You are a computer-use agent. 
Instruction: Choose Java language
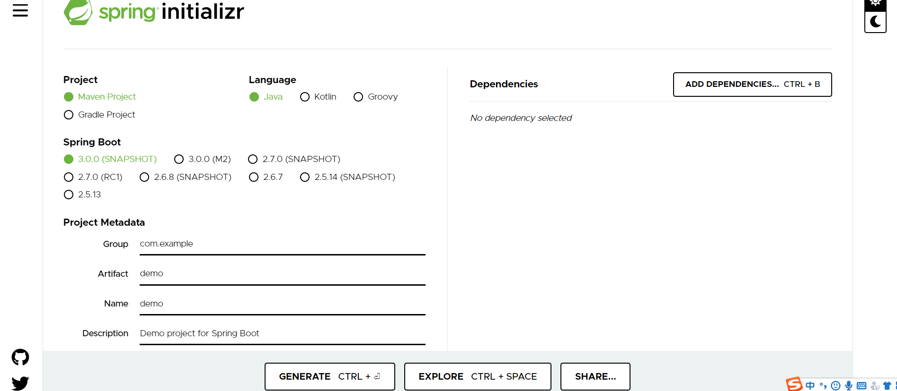pyautogui.click(x=266, y=97)
